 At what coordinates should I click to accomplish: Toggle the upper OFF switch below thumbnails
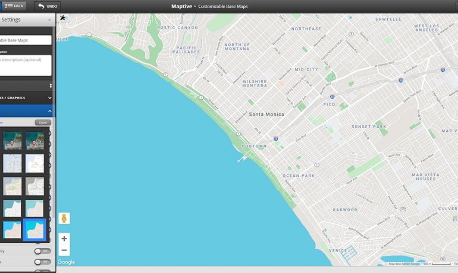click(x=43, y=251)
